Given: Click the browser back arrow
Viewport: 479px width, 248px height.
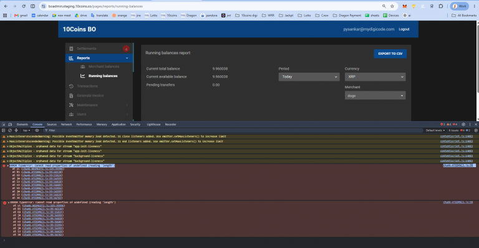Looking at the screenshot, I should point(6,6).
